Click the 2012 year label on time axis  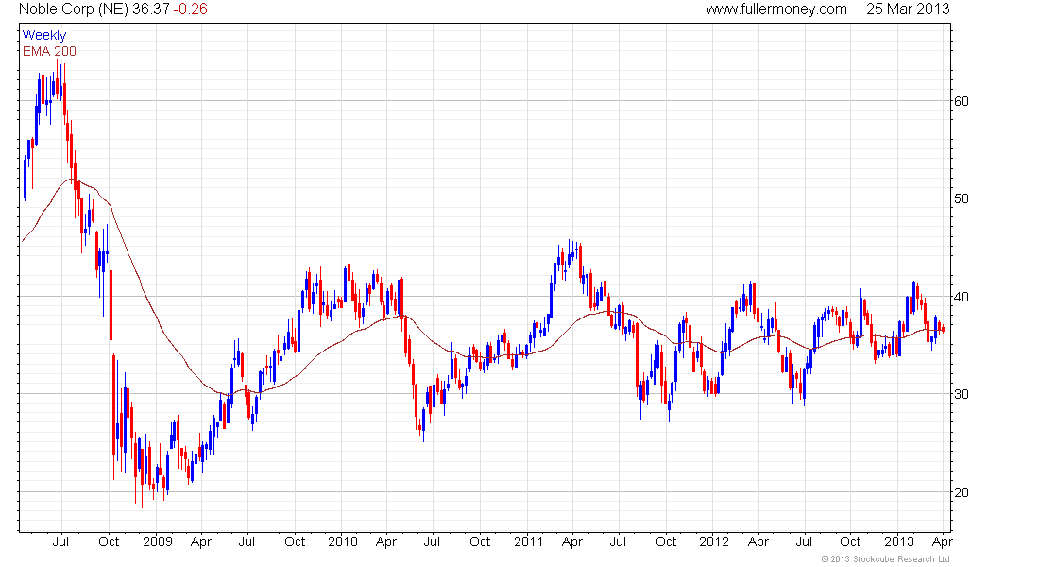pos(714,541)
